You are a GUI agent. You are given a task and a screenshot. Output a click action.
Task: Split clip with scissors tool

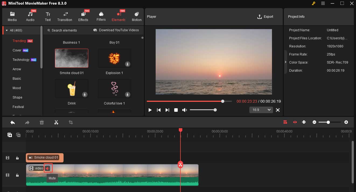point(56,122)
